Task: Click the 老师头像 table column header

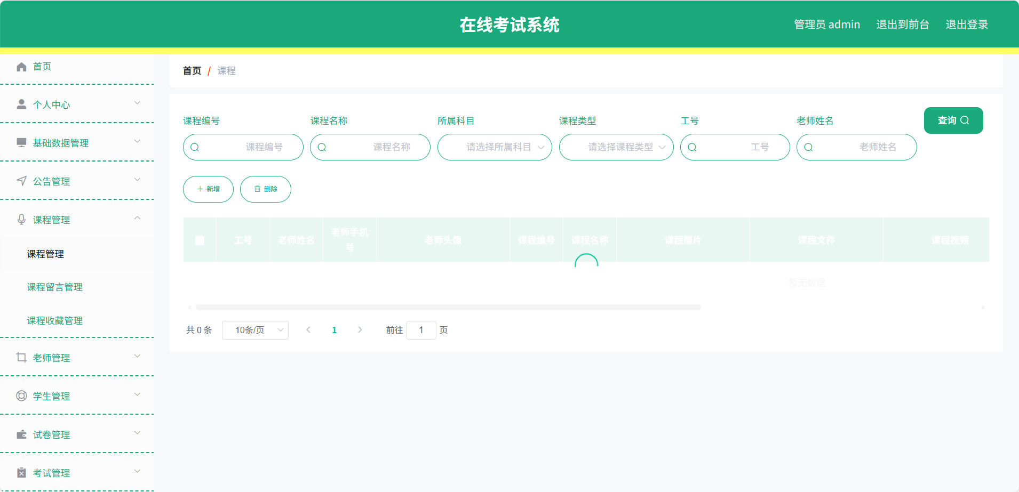Action: pos(443,240)
